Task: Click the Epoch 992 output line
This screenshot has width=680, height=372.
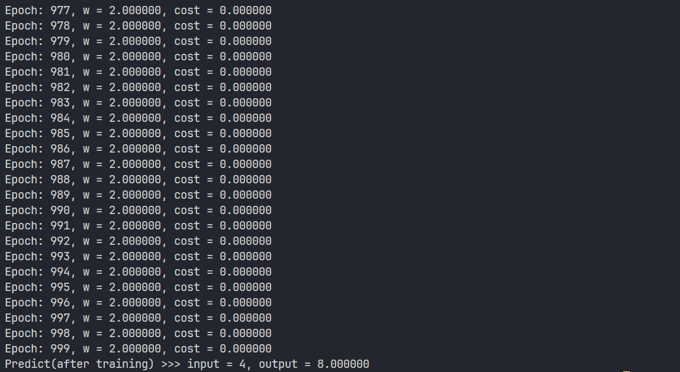Action: pyautogui.click(x=138, y=241)
